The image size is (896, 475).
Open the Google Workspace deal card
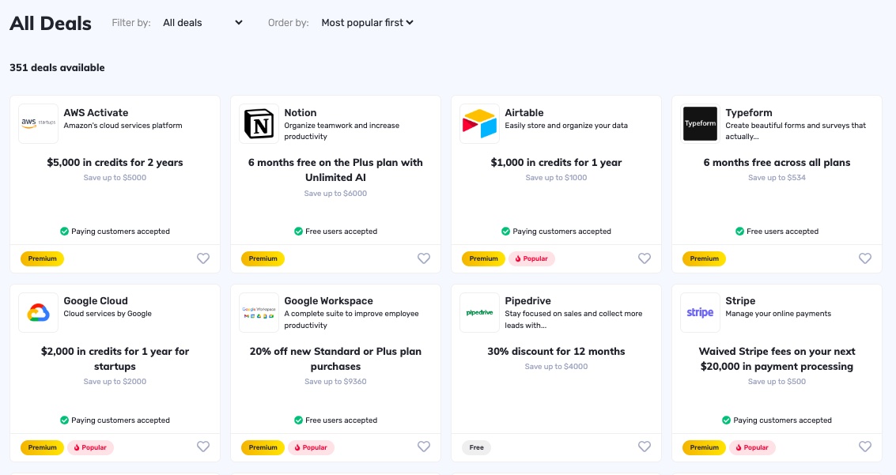pyautogui.click(x=335, y=373)
